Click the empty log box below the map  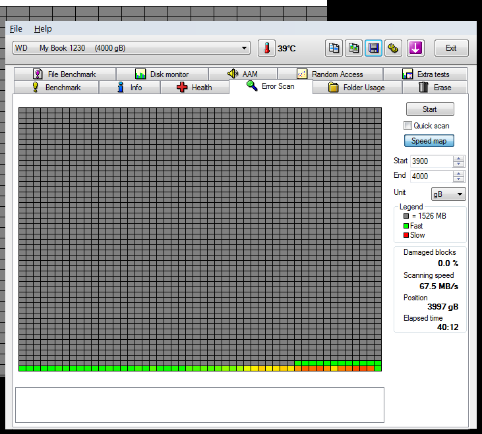point(200,405)
